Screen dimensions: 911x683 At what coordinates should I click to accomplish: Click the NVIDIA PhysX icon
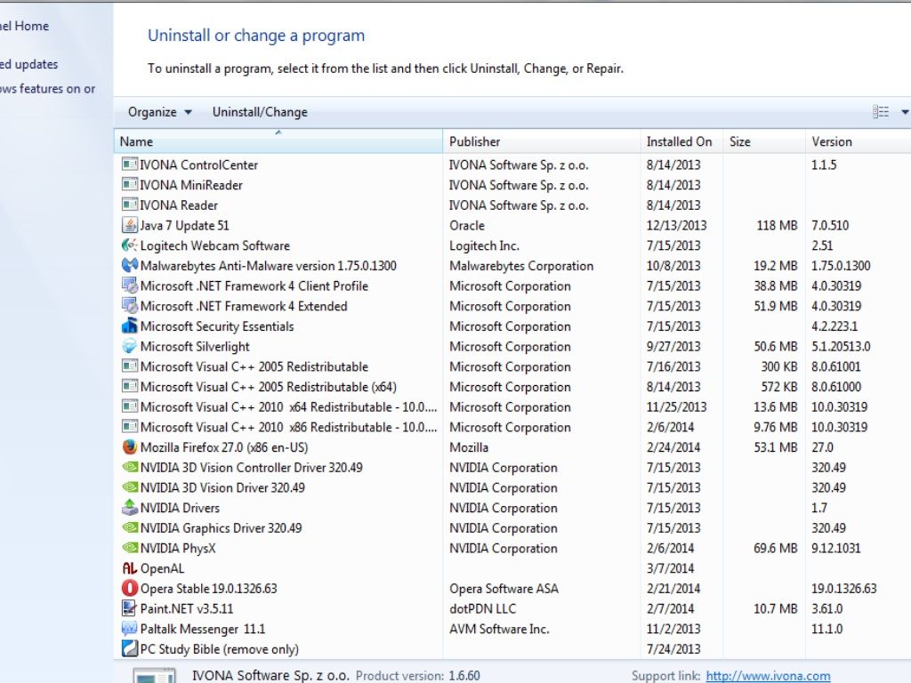coord(129,549)
